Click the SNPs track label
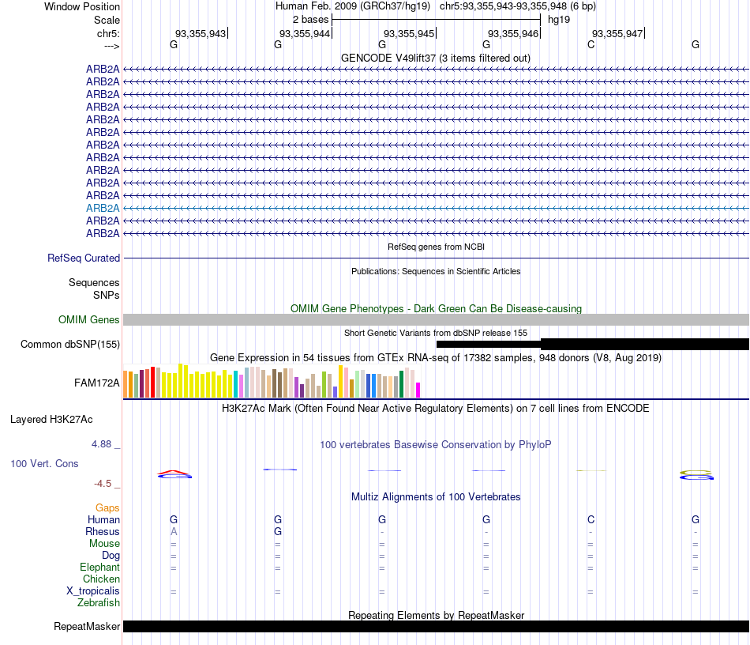Image resolution: width=750 pixels, height=645 pixels. coord(107,295)
